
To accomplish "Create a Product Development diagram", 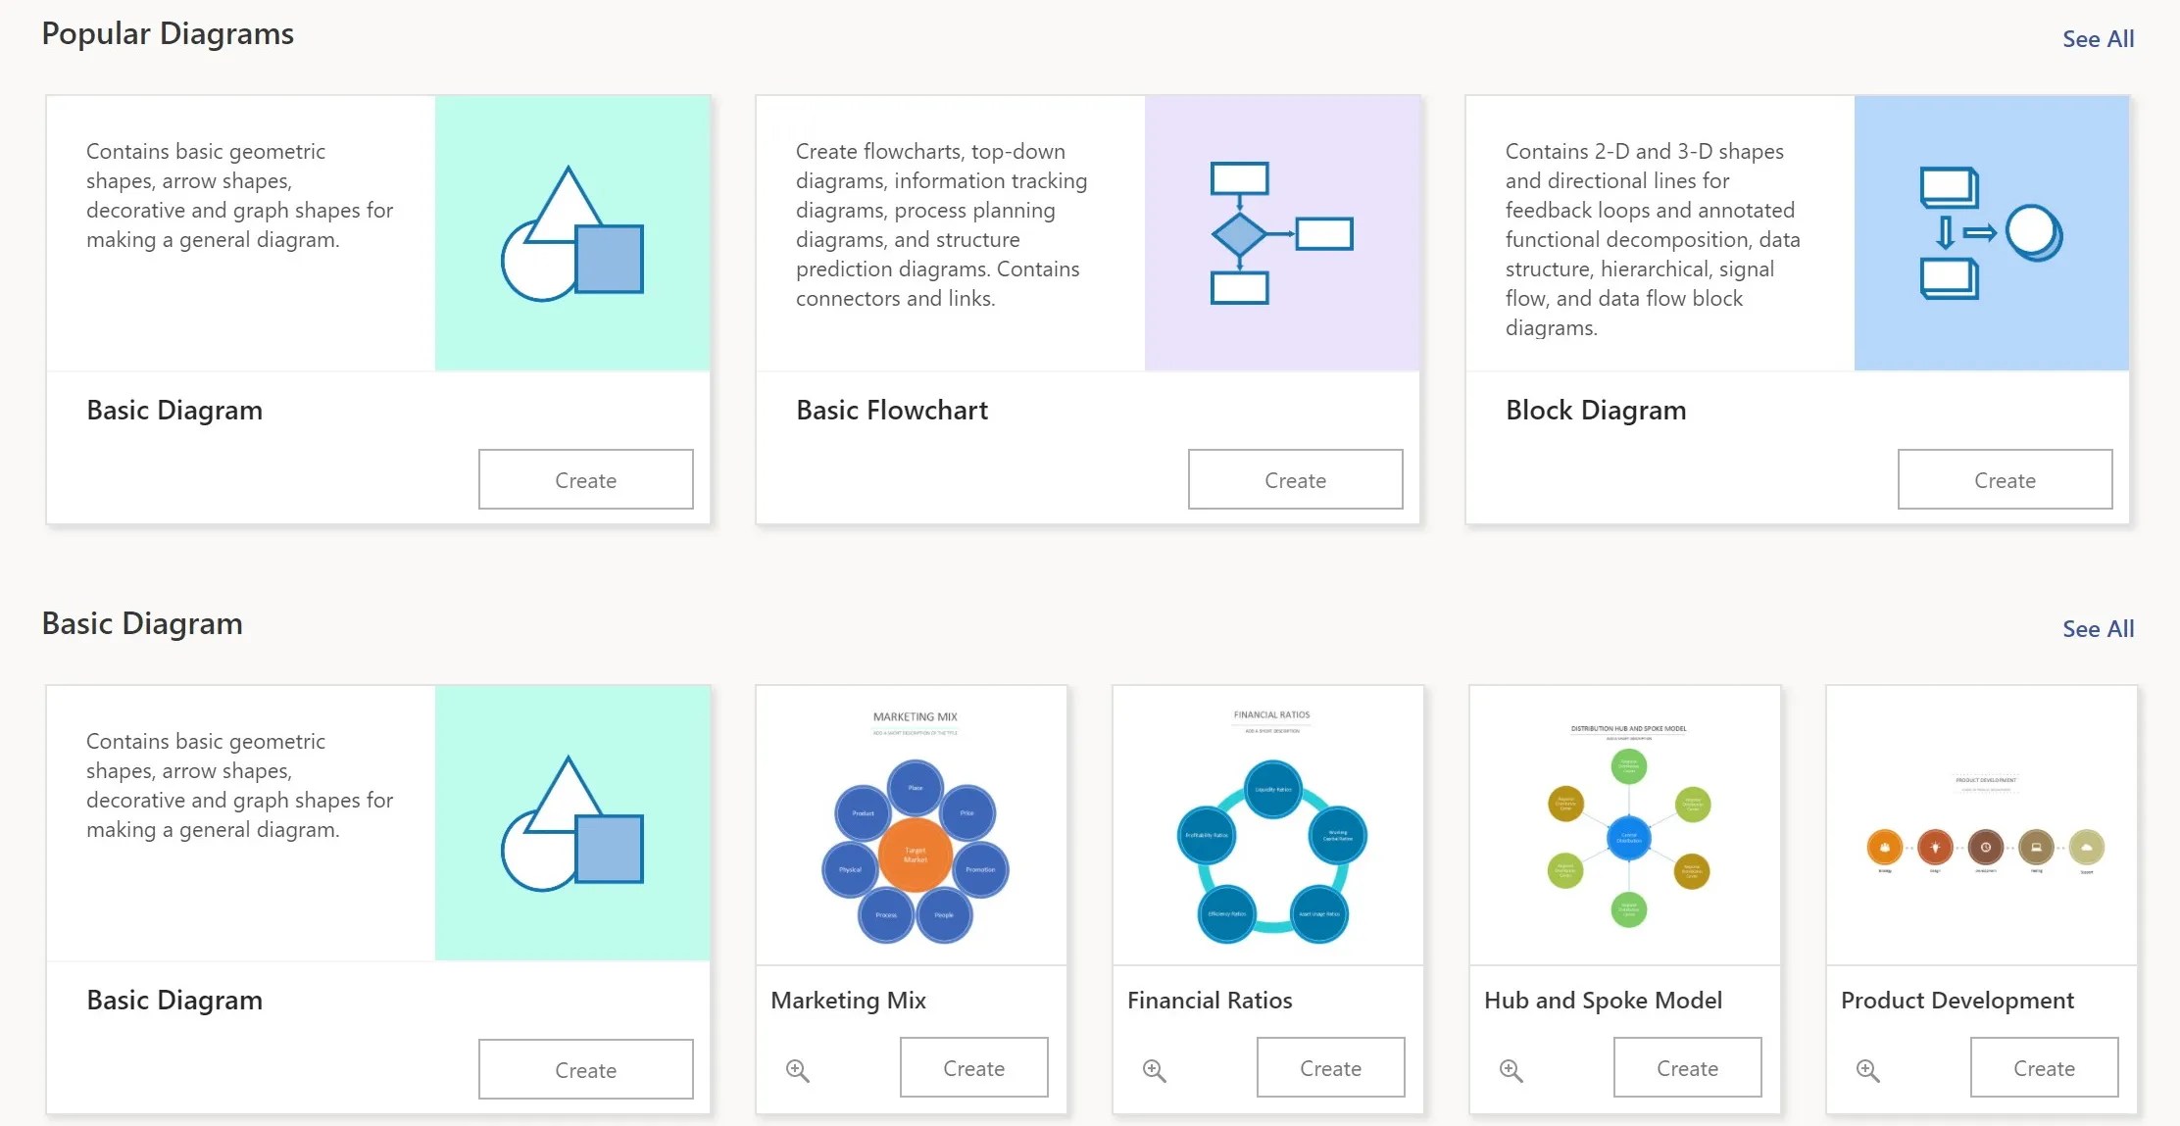I will [2044, 1067].
